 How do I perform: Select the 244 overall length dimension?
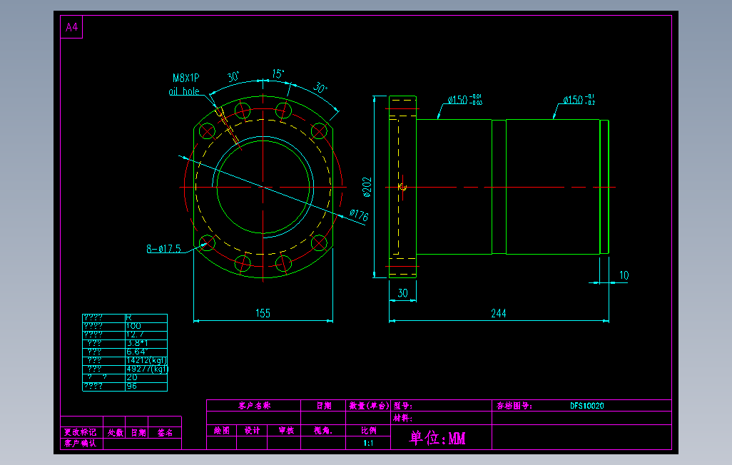[x=499, y=313]
